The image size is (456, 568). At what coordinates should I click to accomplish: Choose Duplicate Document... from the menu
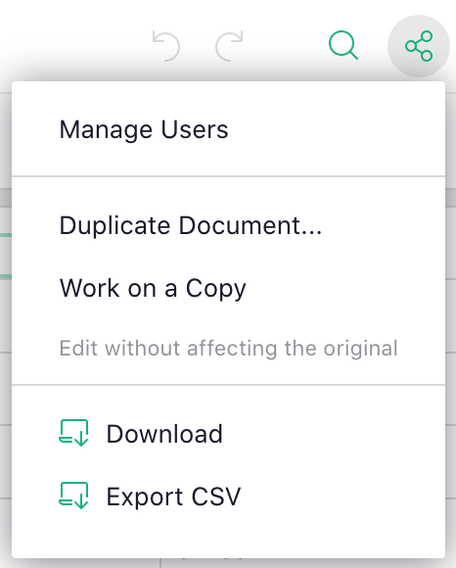click(228, 225)
